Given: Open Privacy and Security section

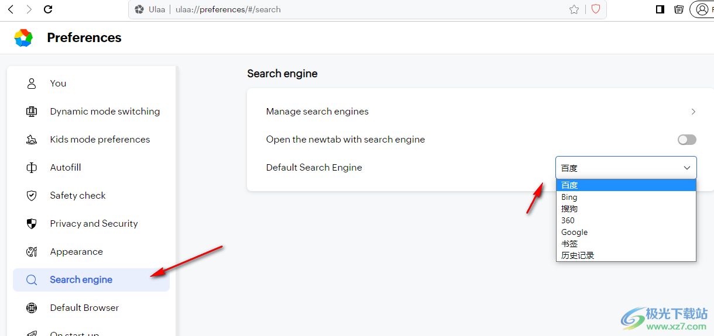Looking at the screenshot, I should (x=91, y=223).
